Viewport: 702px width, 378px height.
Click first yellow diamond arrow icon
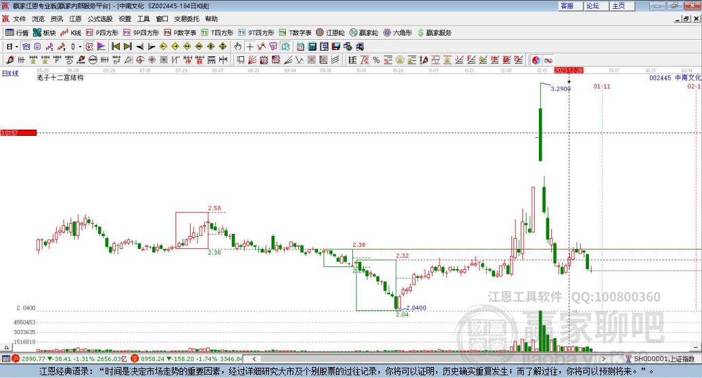pyautogui.click(x=163, y=47)
